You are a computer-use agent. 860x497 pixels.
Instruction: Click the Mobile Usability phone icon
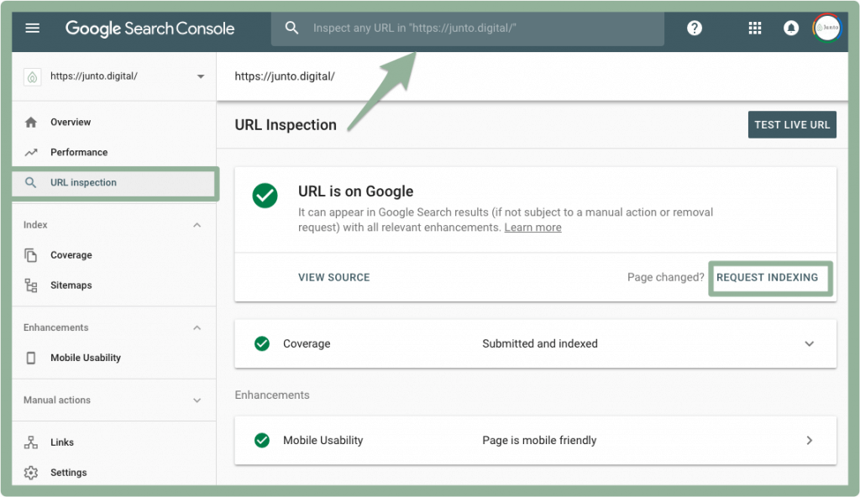click(31, 358)
